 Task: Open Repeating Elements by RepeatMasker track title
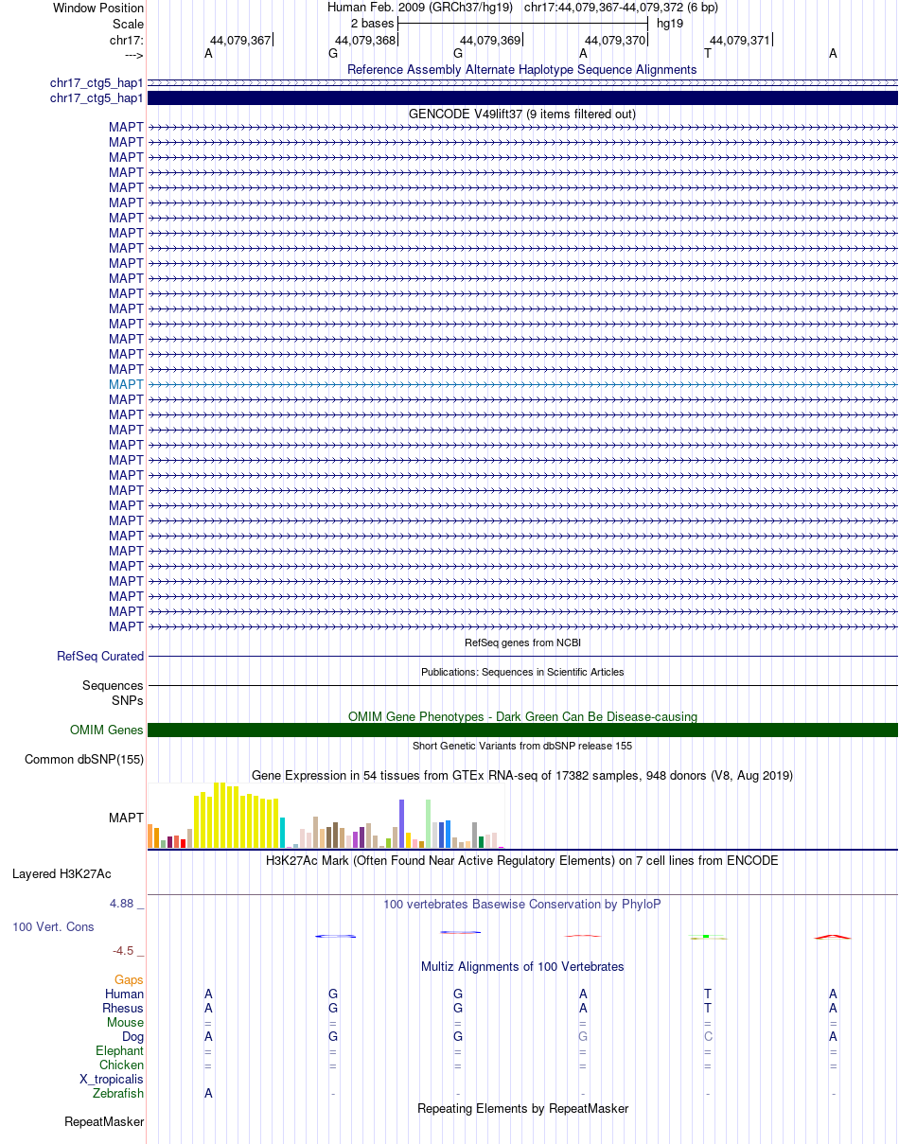pos(522,1108)
